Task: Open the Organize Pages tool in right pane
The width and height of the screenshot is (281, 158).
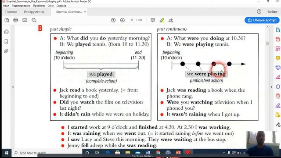Action: click(278, 49)
